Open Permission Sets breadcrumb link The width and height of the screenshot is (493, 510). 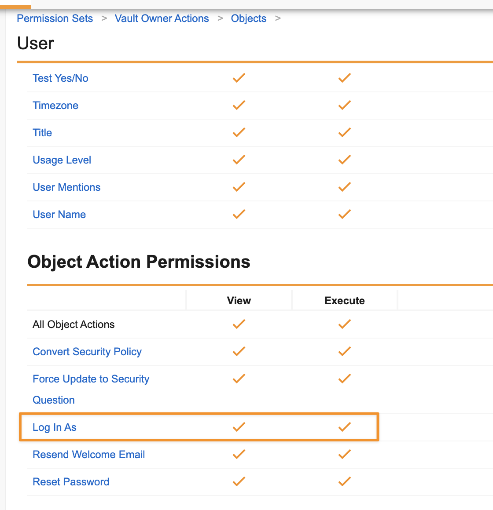(x=55, y=18)
